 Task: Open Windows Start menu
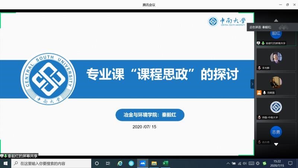[x=6, y=164]
